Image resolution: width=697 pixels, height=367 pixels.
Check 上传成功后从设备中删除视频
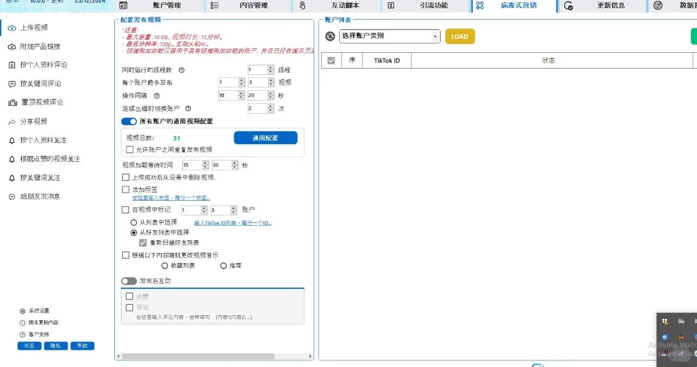click(x=125, y=178)
